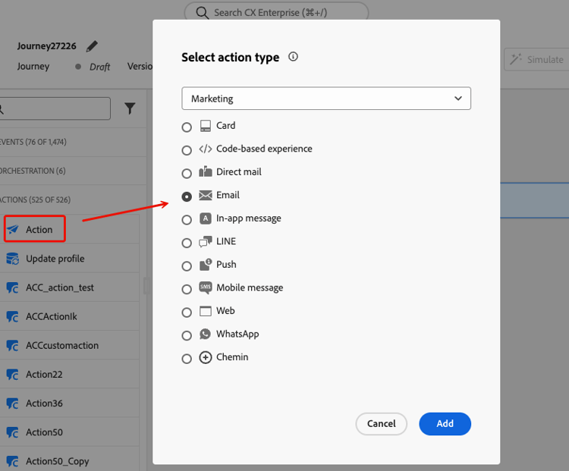Viewport: 569px width, 471px height.
Task: Click the Direct mail mailbox icon
Action: point(206,171)
